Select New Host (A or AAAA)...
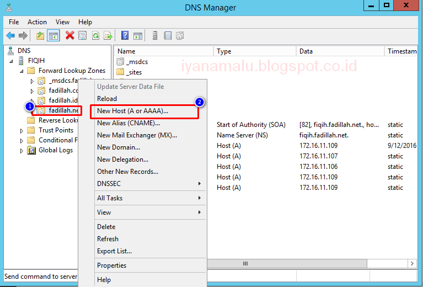 click(x=151, y=111)
